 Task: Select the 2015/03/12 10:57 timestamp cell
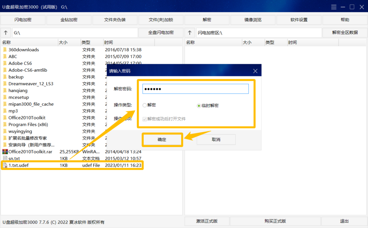(x=123, y=158)
